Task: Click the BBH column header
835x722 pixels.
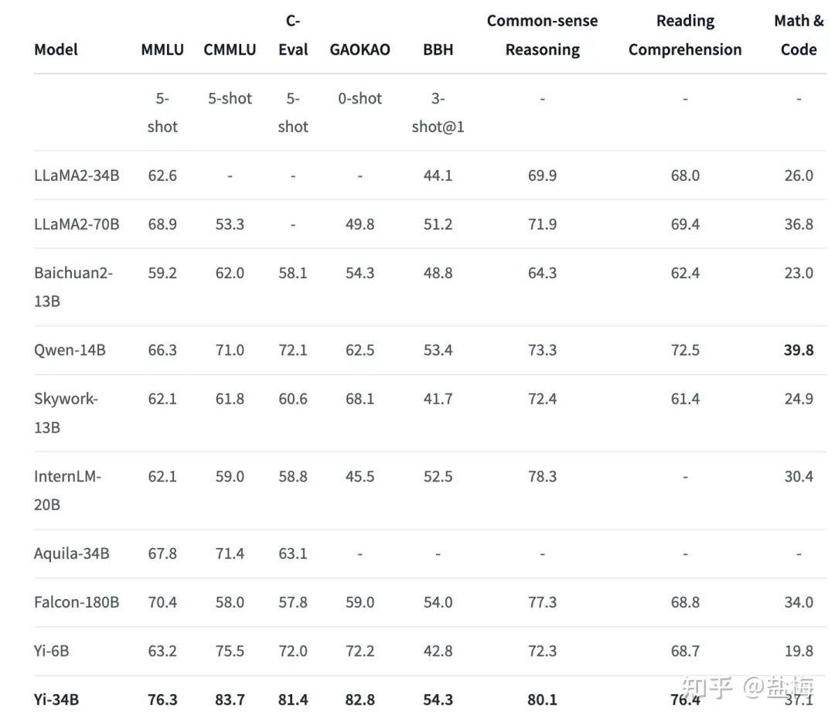Action: point(438,49)
